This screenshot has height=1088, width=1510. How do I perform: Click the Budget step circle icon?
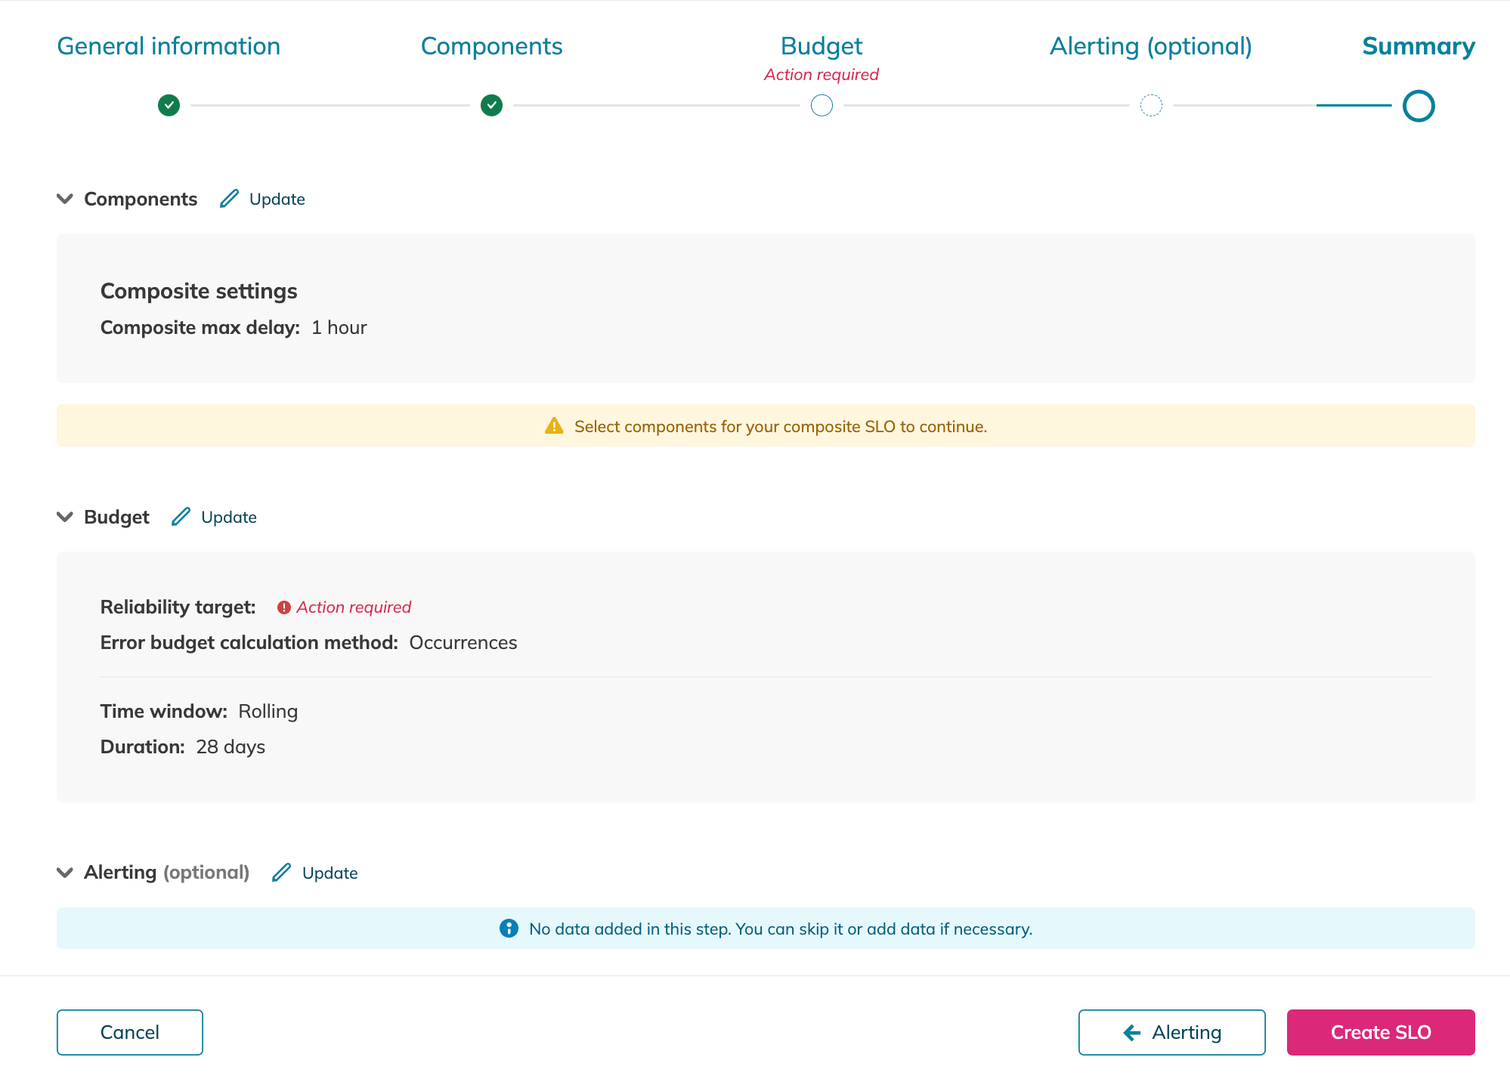point(821,104)
